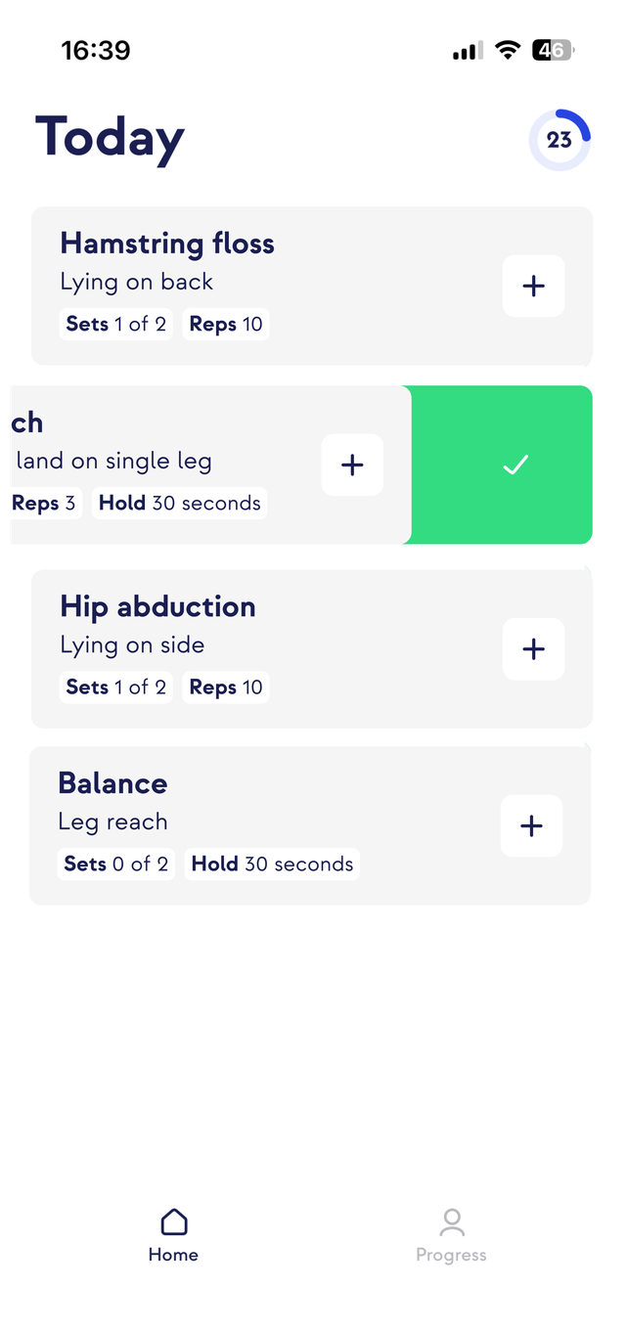Tap the battery indicator icon
Screen dimensions: 626x1330
pyautogui.click(x=553, y=50)
